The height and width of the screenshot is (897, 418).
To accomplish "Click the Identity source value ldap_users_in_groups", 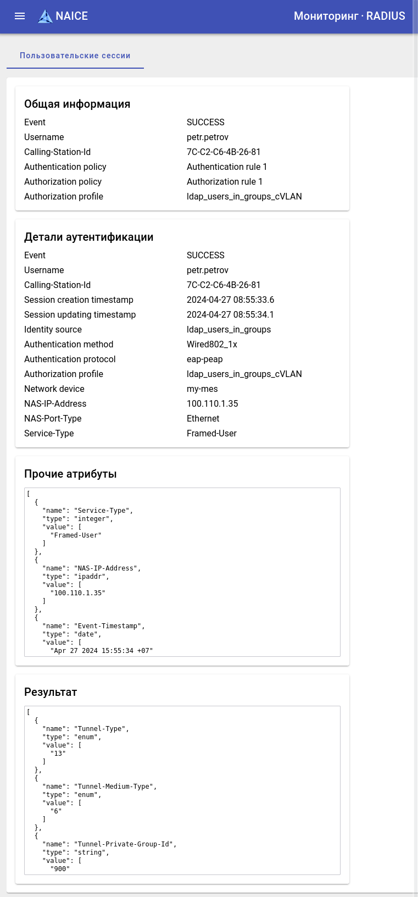I will (228, 329).
